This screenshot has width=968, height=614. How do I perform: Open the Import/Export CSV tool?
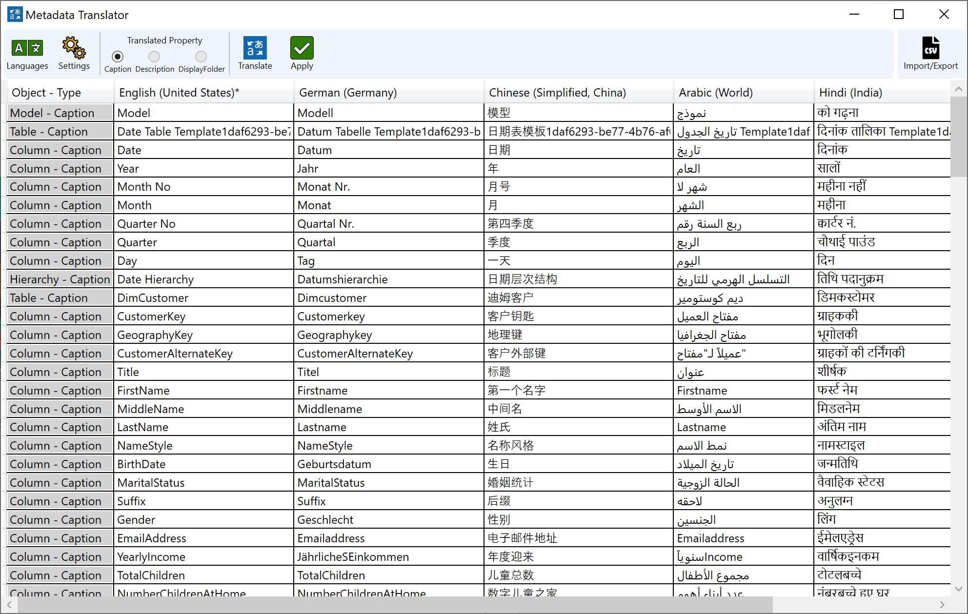pos(930,54)
